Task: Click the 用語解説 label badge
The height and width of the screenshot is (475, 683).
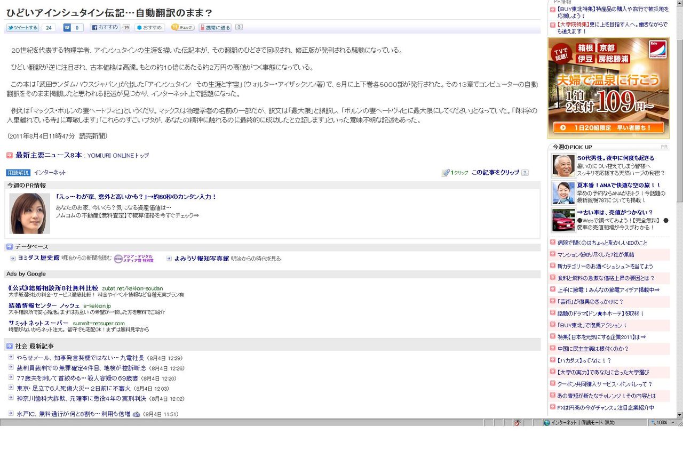Action: (x=18, y=173)
